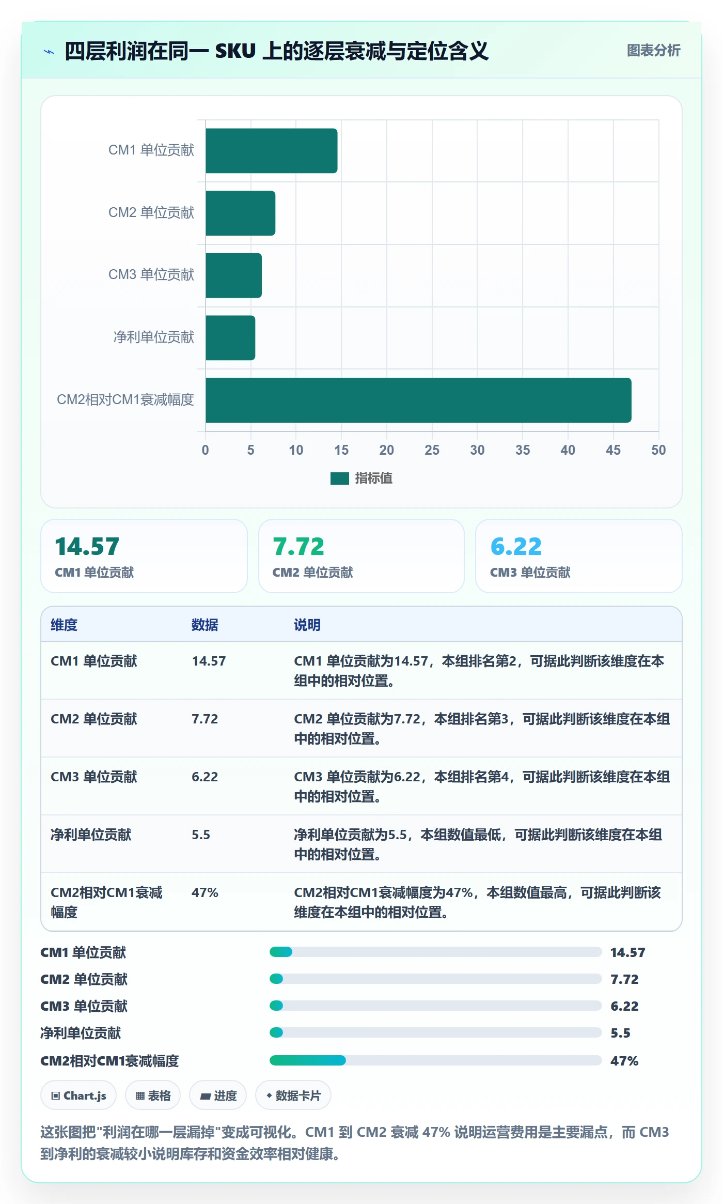
Task: Click 净利单位贡献 row name in table
Action: [x=91, y=835]
